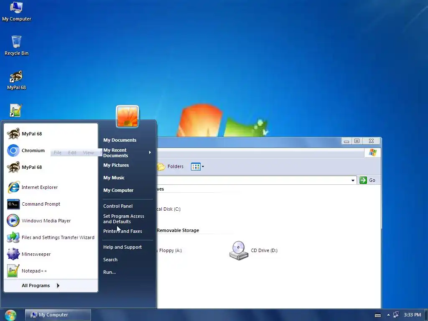
Task: Open the Views dropdown in explorer toolbar
Action: [197, 166]
